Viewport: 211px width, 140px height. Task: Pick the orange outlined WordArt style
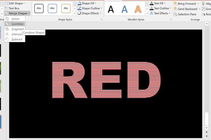pyautogui.click(x=138, y=9)
